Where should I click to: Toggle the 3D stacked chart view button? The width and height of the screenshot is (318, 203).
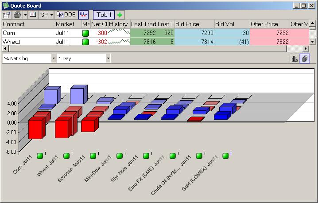tap(305, 59)
